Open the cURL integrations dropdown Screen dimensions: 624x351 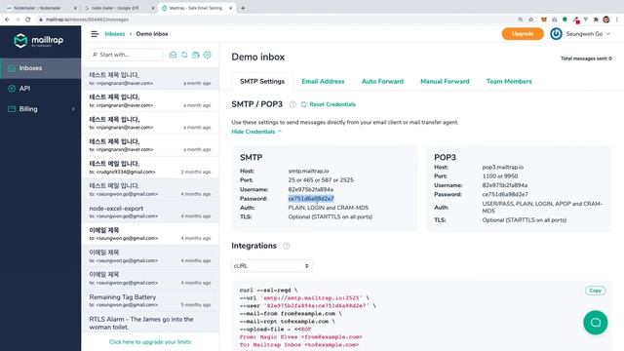pyautogui.click(x=272, y=266)
